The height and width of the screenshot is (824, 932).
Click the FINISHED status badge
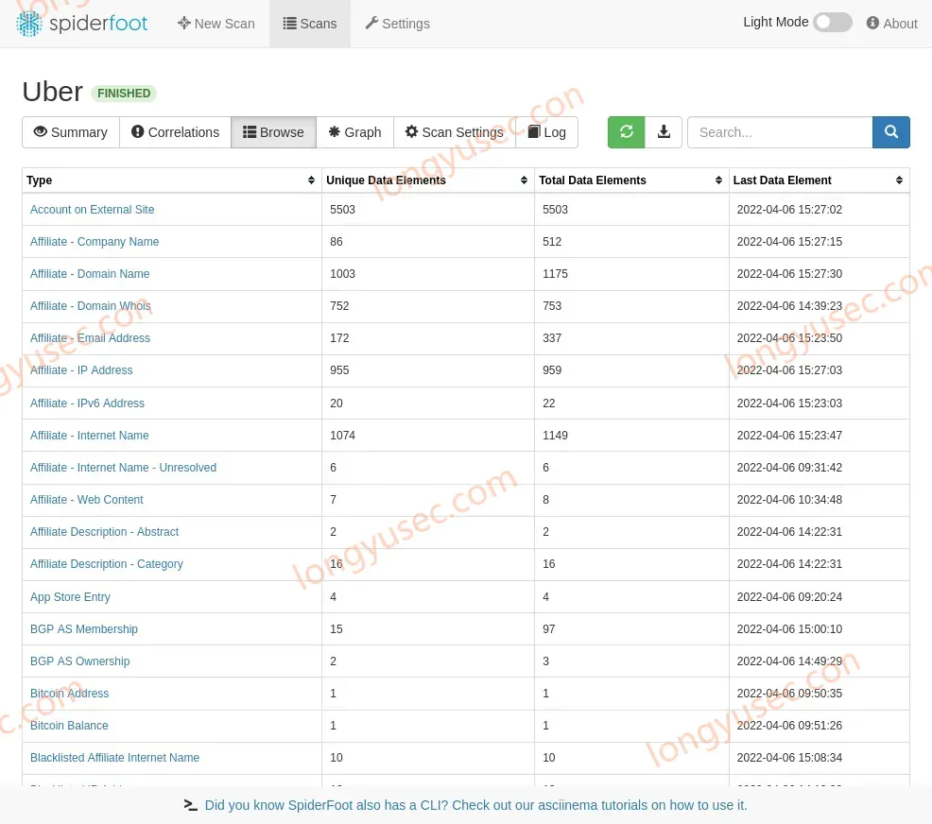(x=124, y=94)
